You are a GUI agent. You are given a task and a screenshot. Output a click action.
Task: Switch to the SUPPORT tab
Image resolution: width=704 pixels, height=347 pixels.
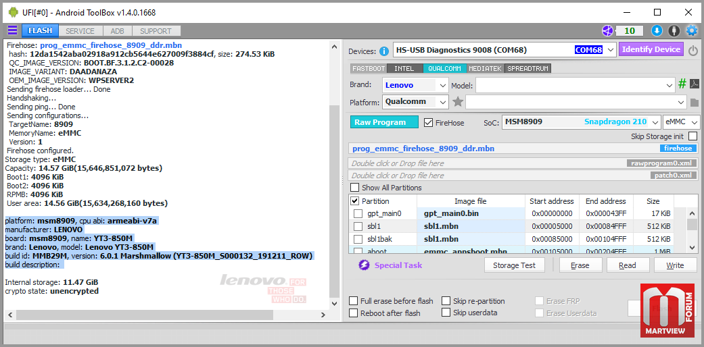click(156, 31)
